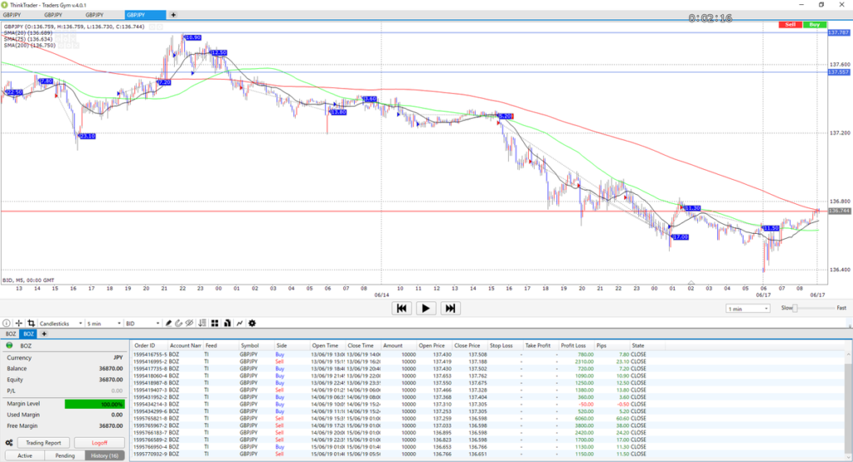Expand the 1 min playback step dropdown
Viewport: 853px width, 462px height.
pyautogui.click(x=746, y=309)
